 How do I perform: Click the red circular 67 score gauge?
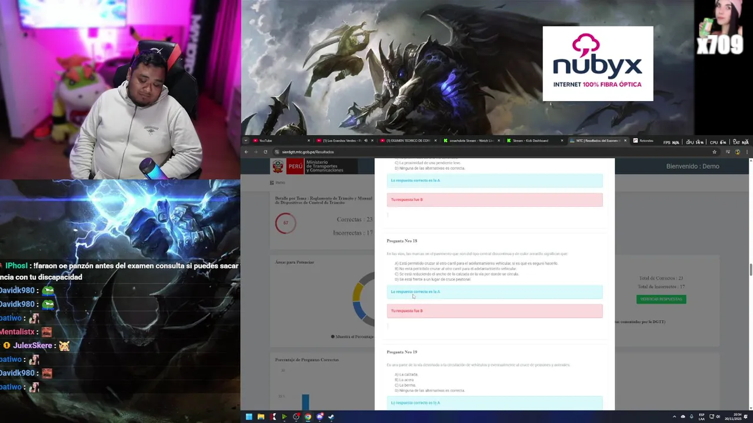tap(285, 223)
